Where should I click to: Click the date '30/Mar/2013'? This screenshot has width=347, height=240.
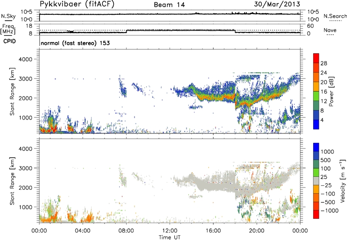[x=277, y=4]
